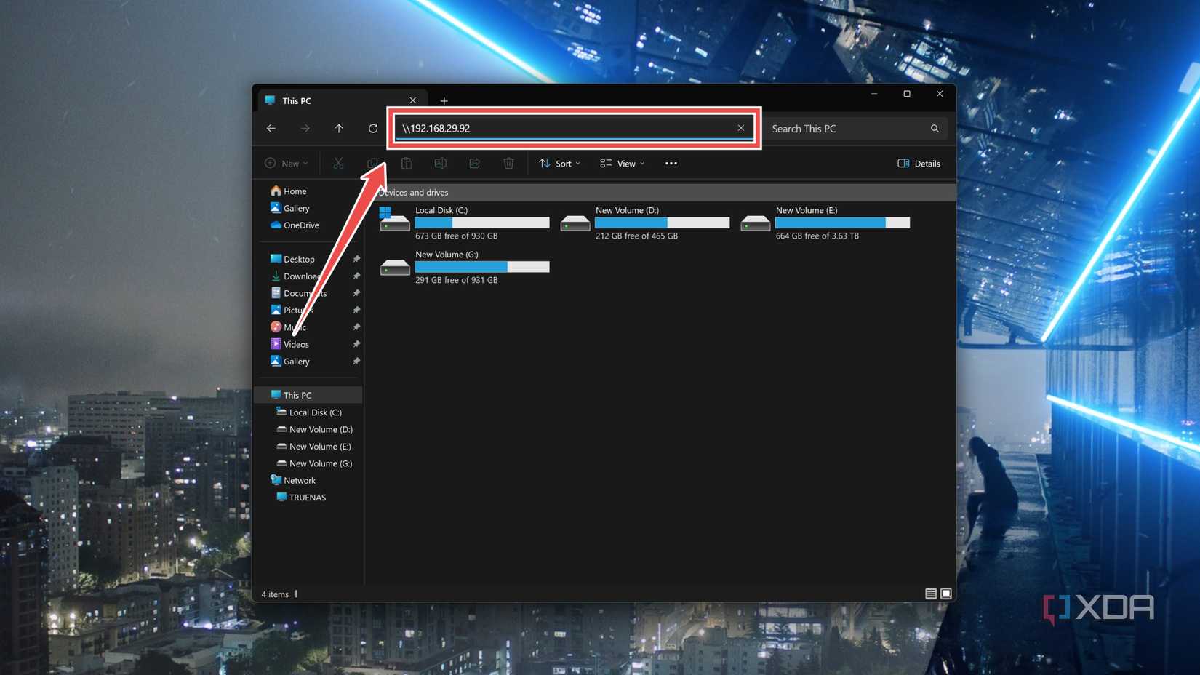Select the Cut icon on the toolbar
Screen dimensions: 1200x675
tap(338, 163)
